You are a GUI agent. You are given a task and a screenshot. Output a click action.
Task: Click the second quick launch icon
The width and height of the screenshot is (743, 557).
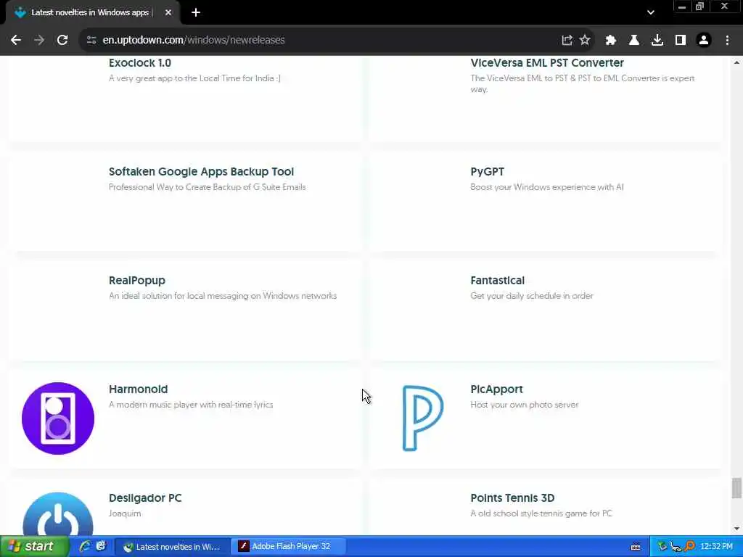tap(101, 546)
